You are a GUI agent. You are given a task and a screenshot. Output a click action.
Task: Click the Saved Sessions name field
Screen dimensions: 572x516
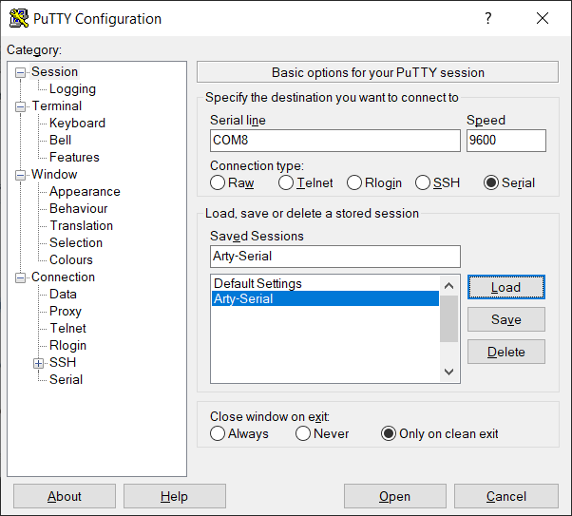(x=335, y=257)
